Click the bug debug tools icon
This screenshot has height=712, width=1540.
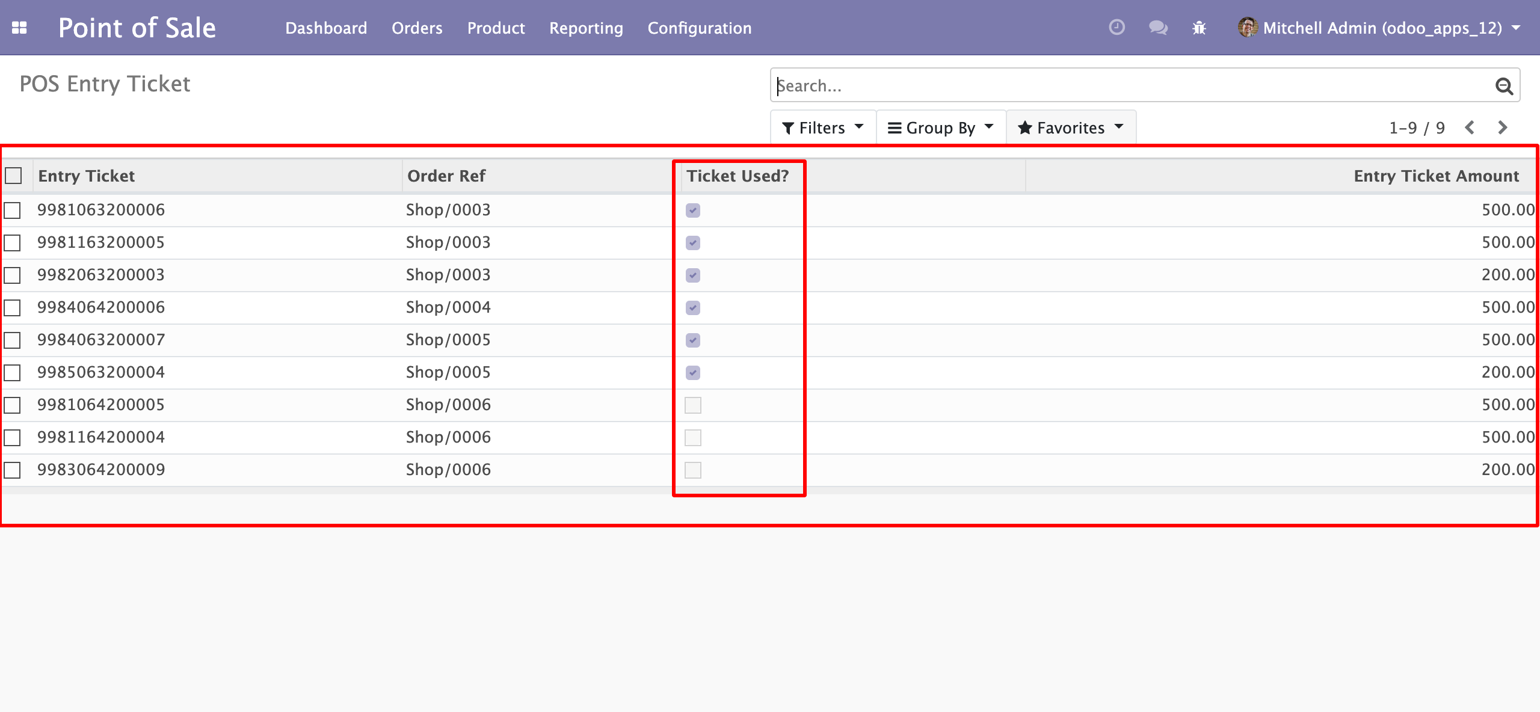point(1199,28)
